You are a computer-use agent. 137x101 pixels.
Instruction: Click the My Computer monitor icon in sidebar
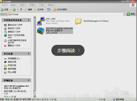click(x=5, y=69)
